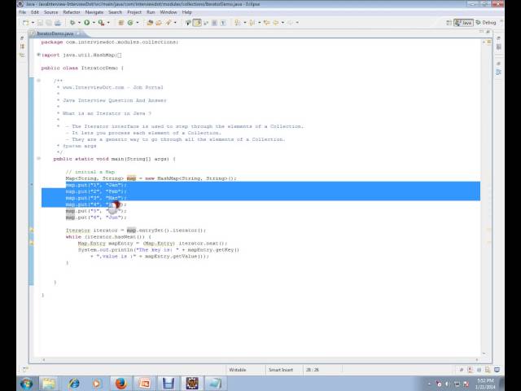521x391 pixels.
Task: Click the 28 : 26 cursor position field
Action: coord(313,370)
